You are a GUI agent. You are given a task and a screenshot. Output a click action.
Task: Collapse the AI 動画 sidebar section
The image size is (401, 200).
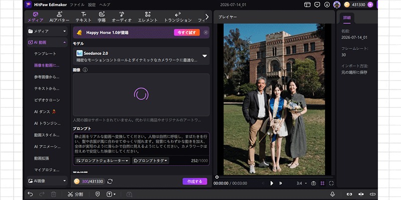pos(47,42)
